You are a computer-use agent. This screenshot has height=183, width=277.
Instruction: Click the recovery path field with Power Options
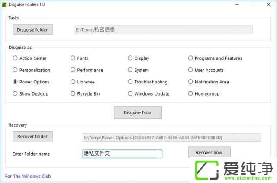[x=171, y=138]
